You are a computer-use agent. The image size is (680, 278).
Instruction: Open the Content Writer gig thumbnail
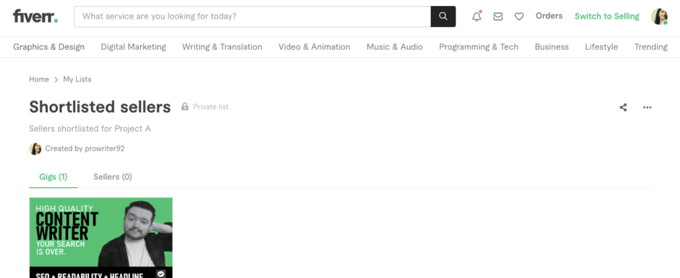pos(101,238)
